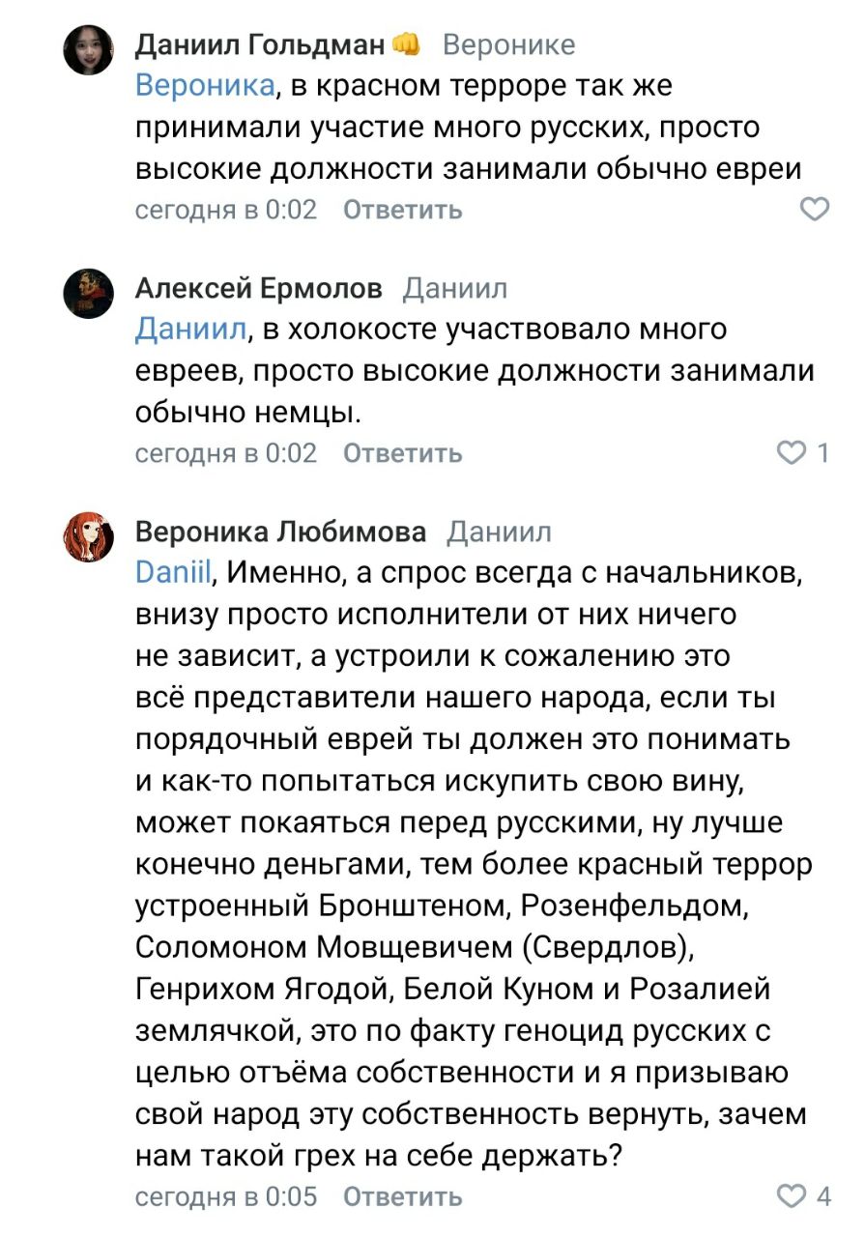The height and width of the screenshot is (1237, 865).
Task: Open Даниил Гольдман's avatar picture
Action: click(x=89, y=49)
